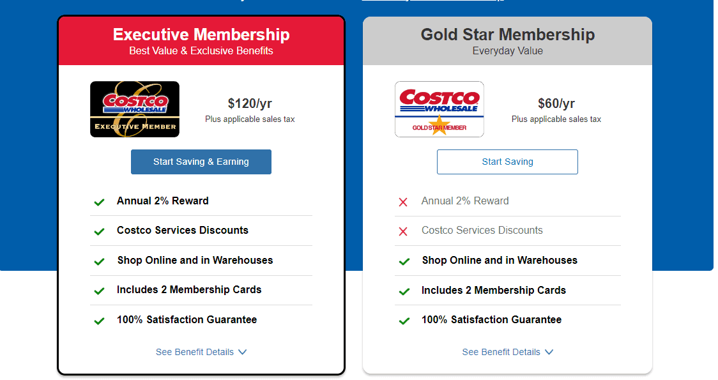Click the $120/yr price label
The width and height of the screenshot is (718, 380).
click(x=250, y=104)
